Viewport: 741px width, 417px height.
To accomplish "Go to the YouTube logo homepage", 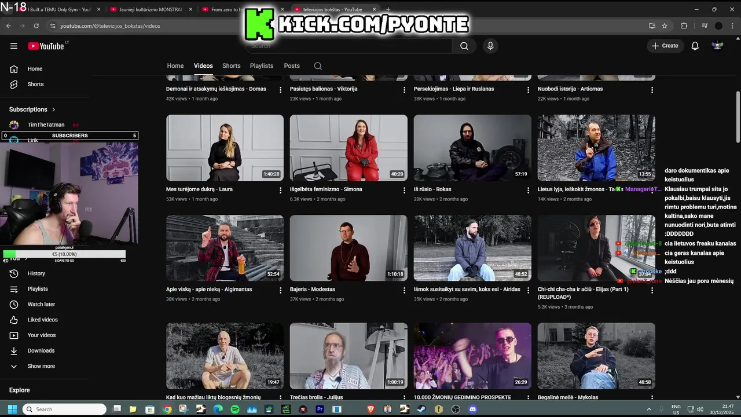I will tap(46, 46).
